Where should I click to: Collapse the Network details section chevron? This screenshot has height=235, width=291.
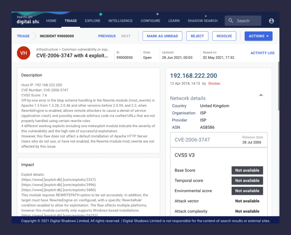pos(261,95)
